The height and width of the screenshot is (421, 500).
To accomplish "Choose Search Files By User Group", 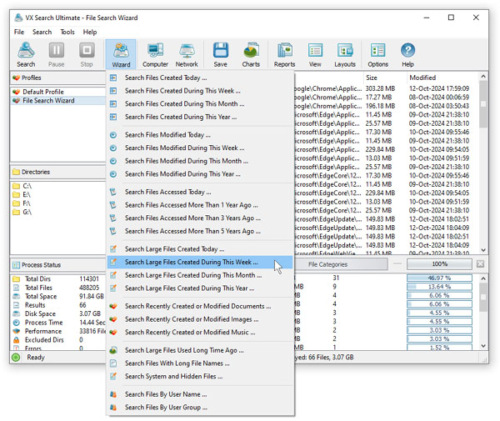I will tap(200, 408).
